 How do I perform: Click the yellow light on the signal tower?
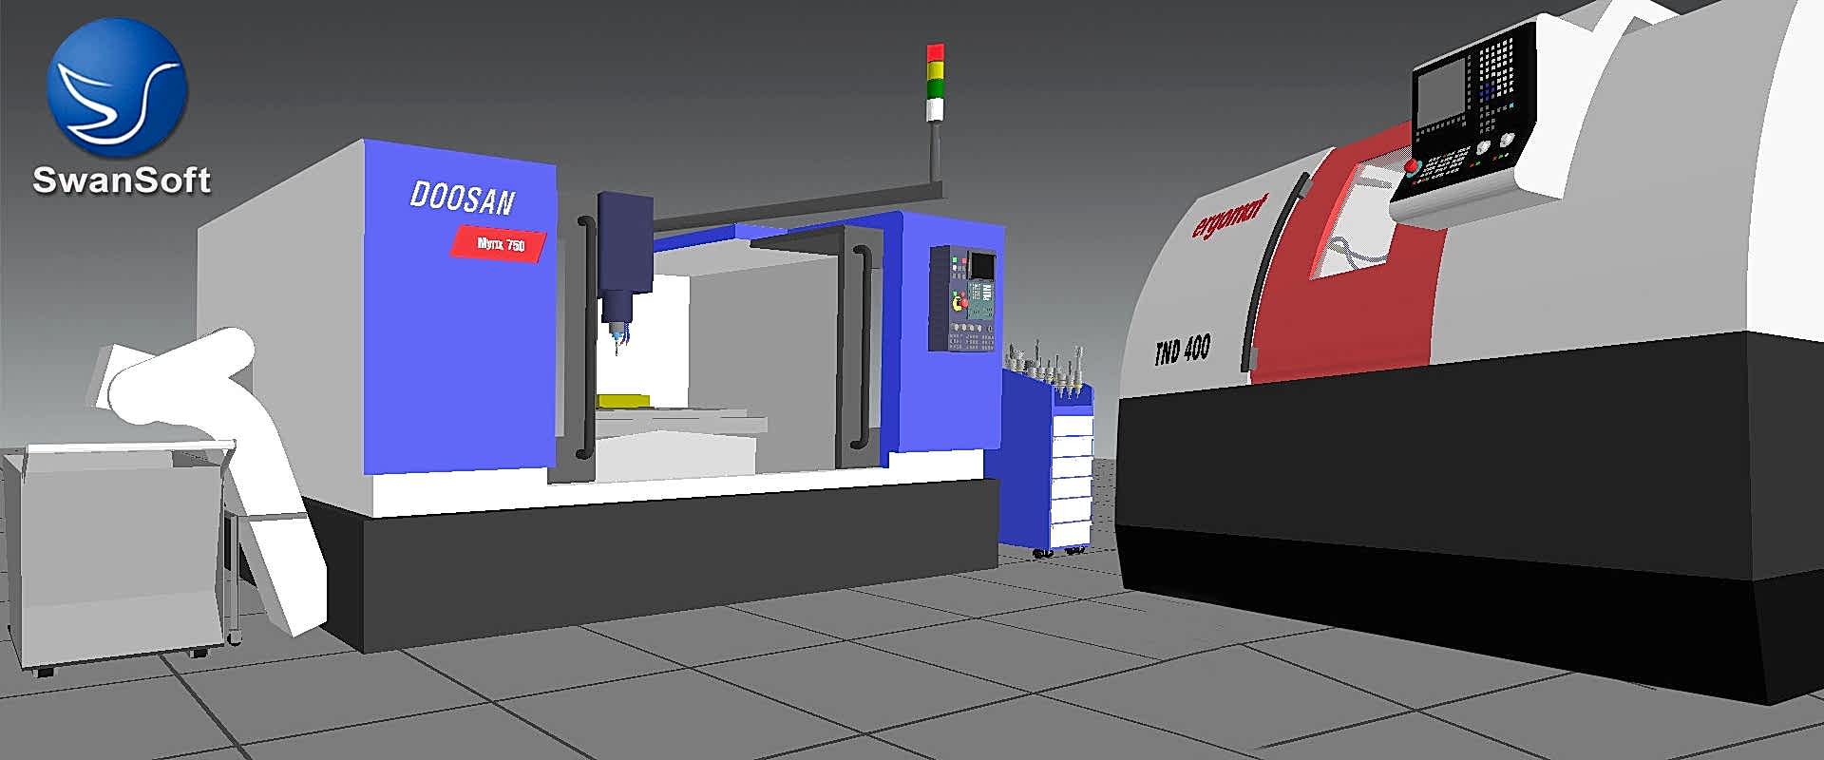coord(936,70)
